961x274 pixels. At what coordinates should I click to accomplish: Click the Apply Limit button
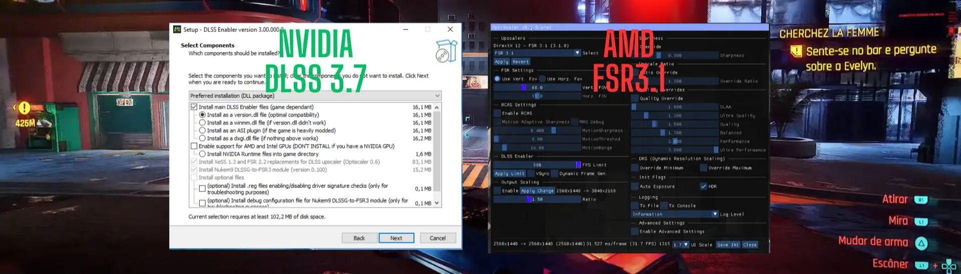tap(510, 174)
